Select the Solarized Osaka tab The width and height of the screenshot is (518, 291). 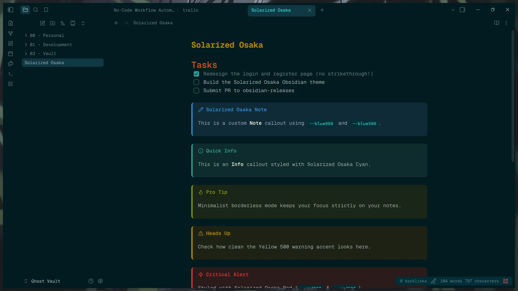[281, 10]
